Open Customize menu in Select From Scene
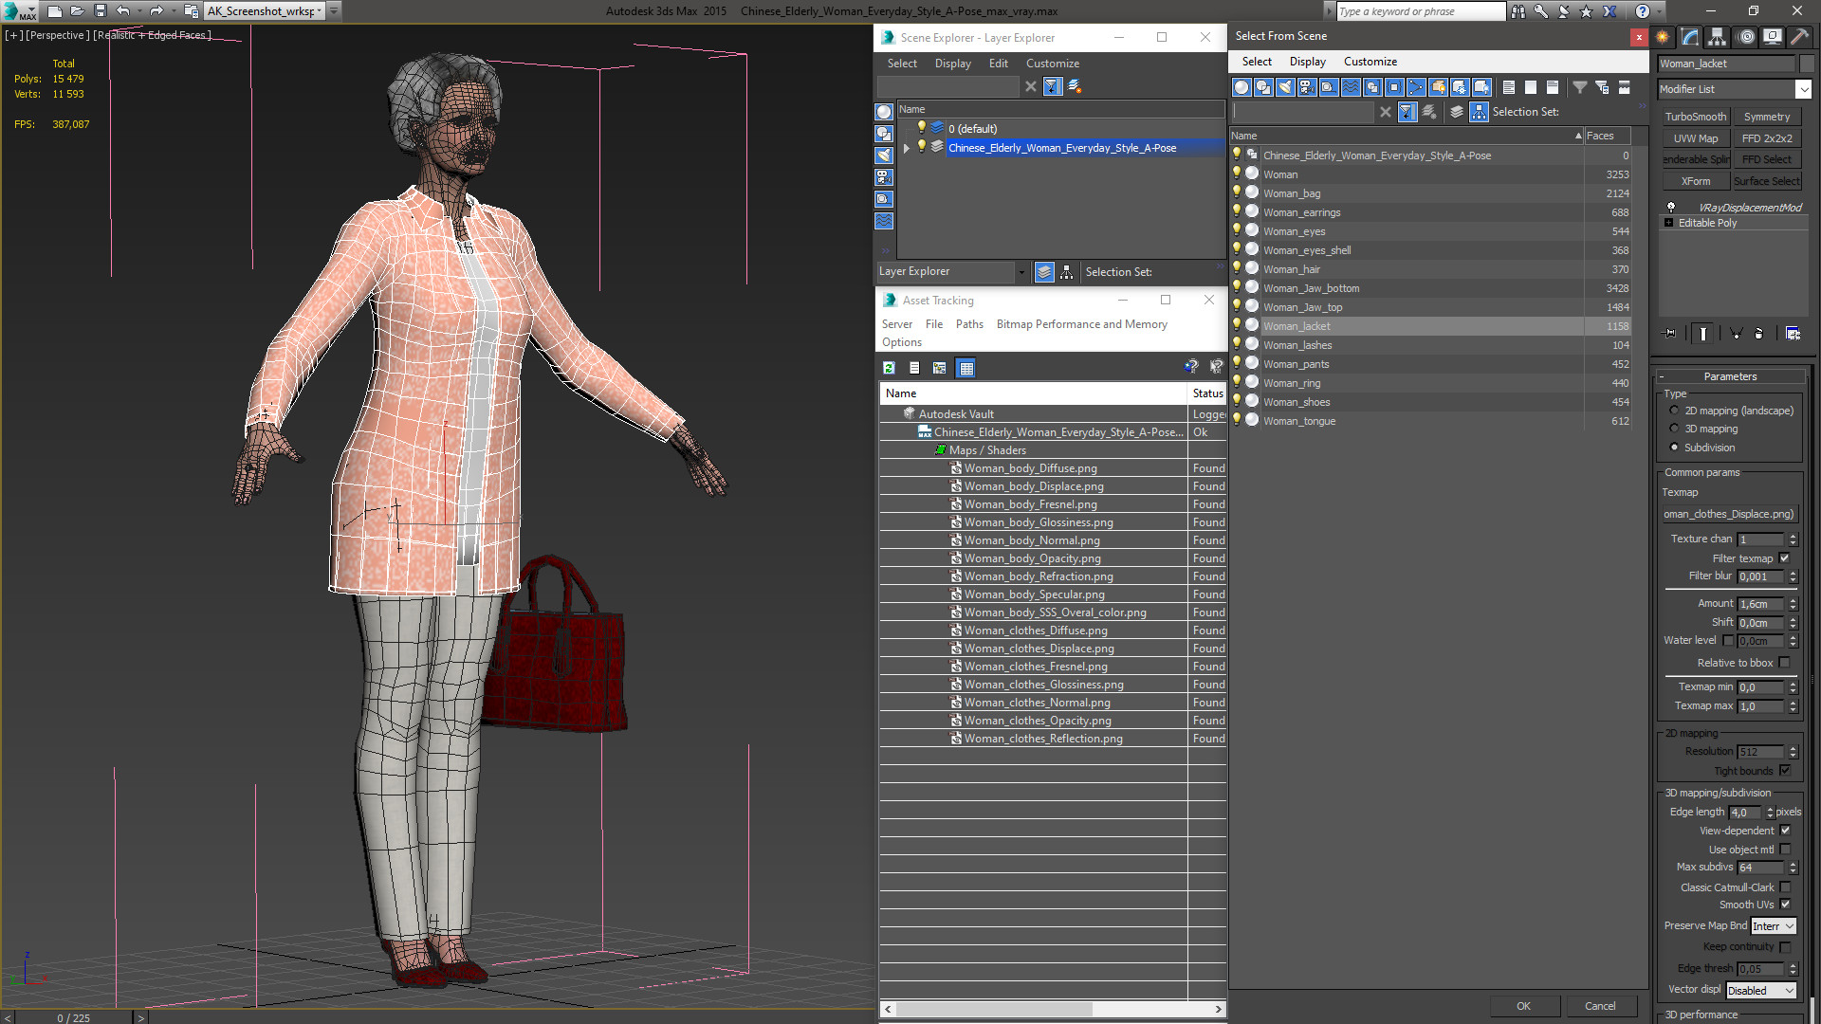The image size is (1821, 1024). [1370, 62]
